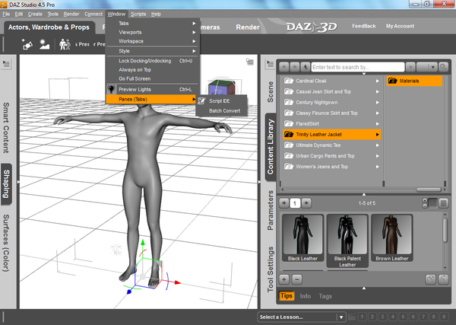456x325 pixels.
Task: Expand the Ultimate Dynamic Tee arrow
Action: [377, 145]
